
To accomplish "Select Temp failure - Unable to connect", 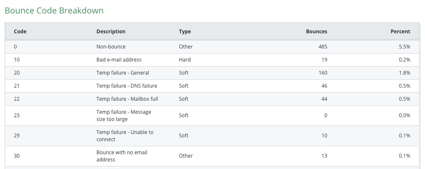I will click(x=125, y=136).
